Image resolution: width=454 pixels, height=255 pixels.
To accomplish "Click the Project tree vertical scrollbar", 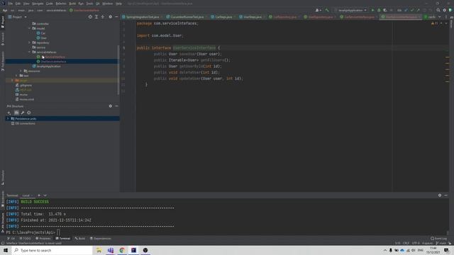I will [x=118, y=69].
